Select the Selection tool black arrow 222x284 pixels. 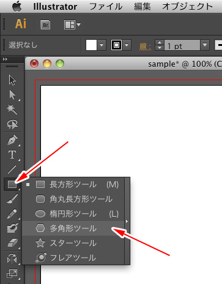(x=12, y=80)
